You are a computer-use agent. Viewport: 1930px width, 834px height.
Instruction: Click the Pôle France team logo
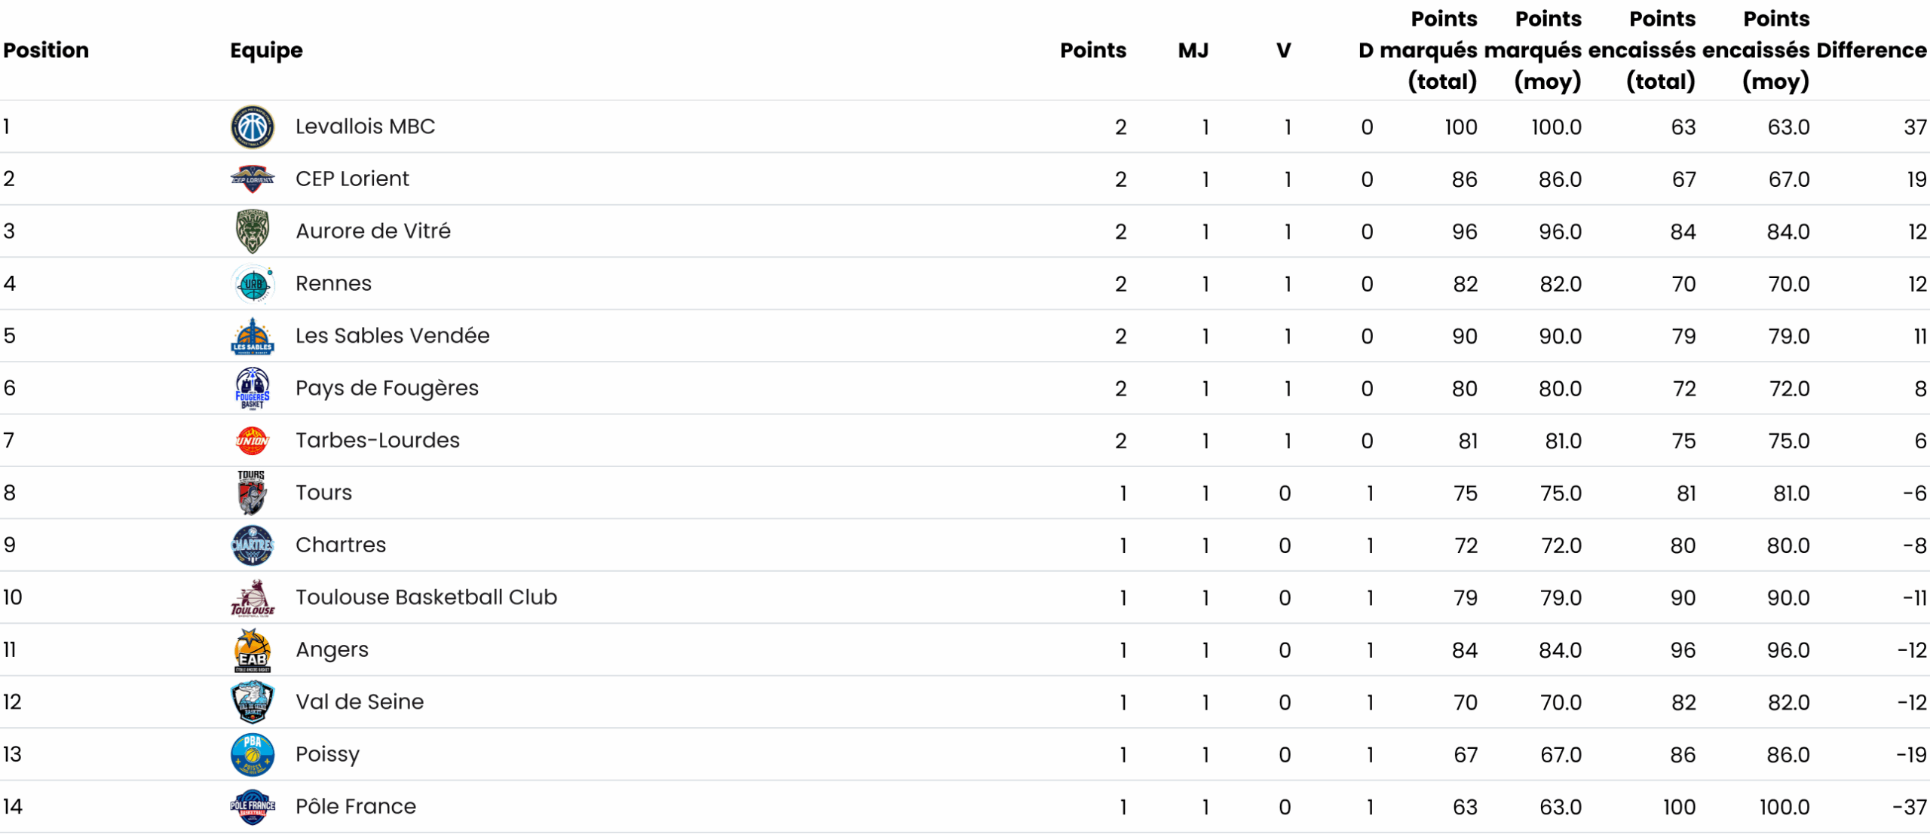(252, 807)
